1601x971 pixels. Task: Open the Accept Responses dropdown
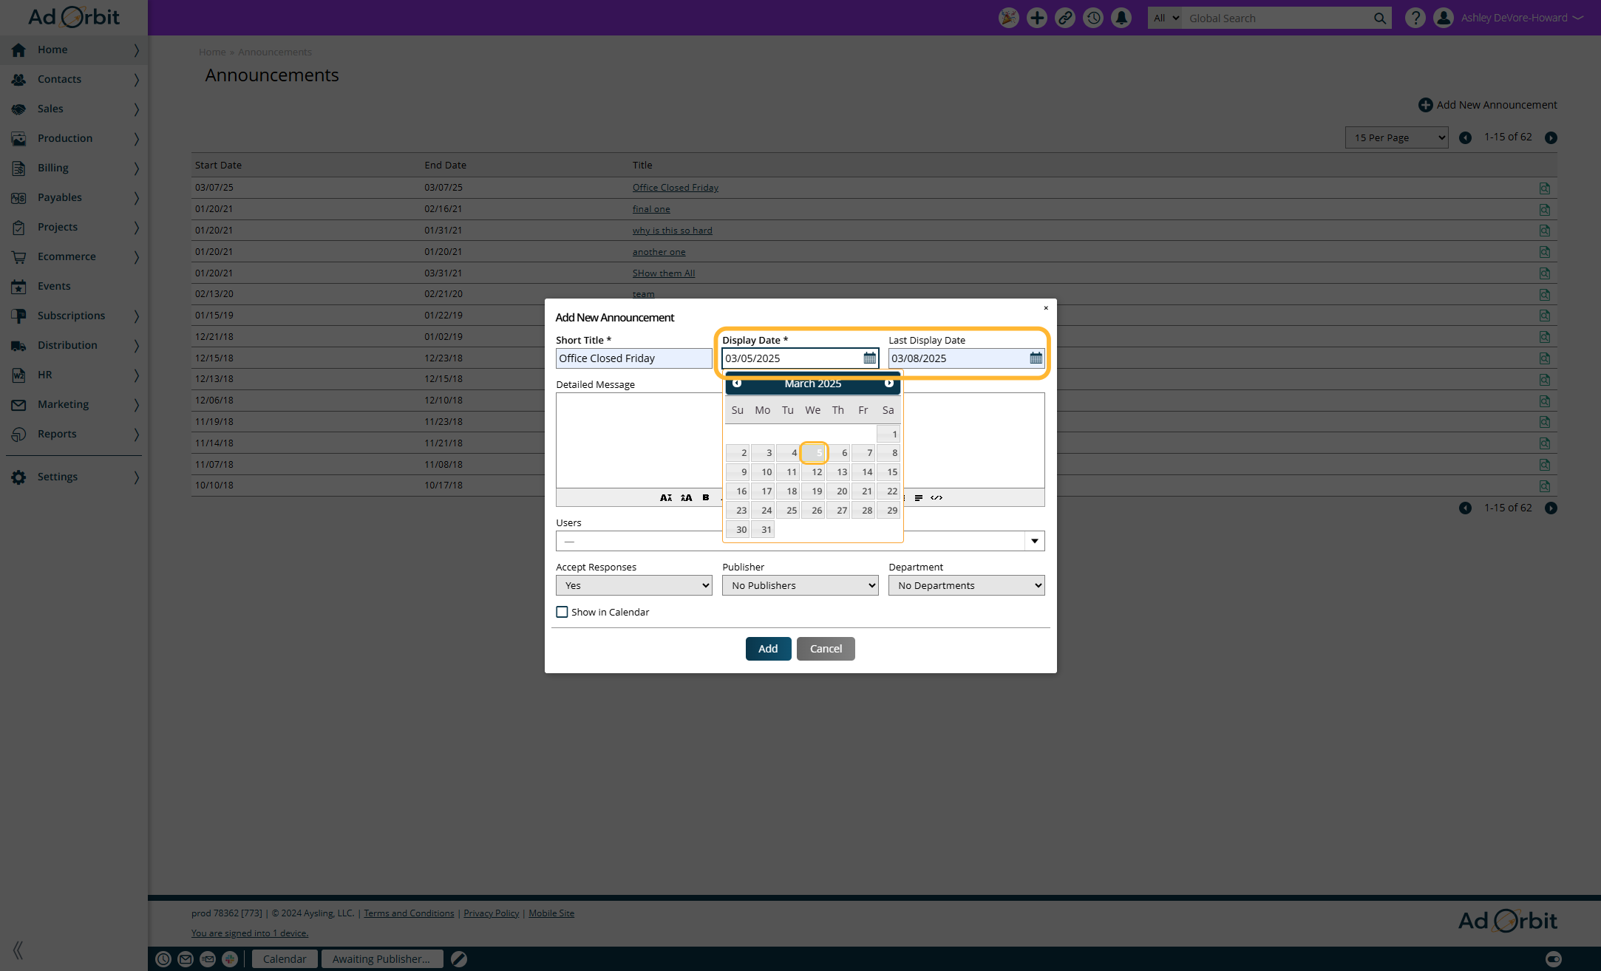[633, 585]
